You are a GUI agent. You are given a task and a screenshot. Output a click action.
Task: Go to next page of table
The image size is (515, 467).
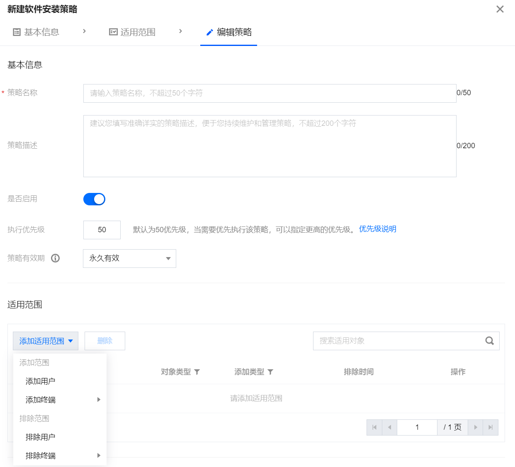pos(475,427)
